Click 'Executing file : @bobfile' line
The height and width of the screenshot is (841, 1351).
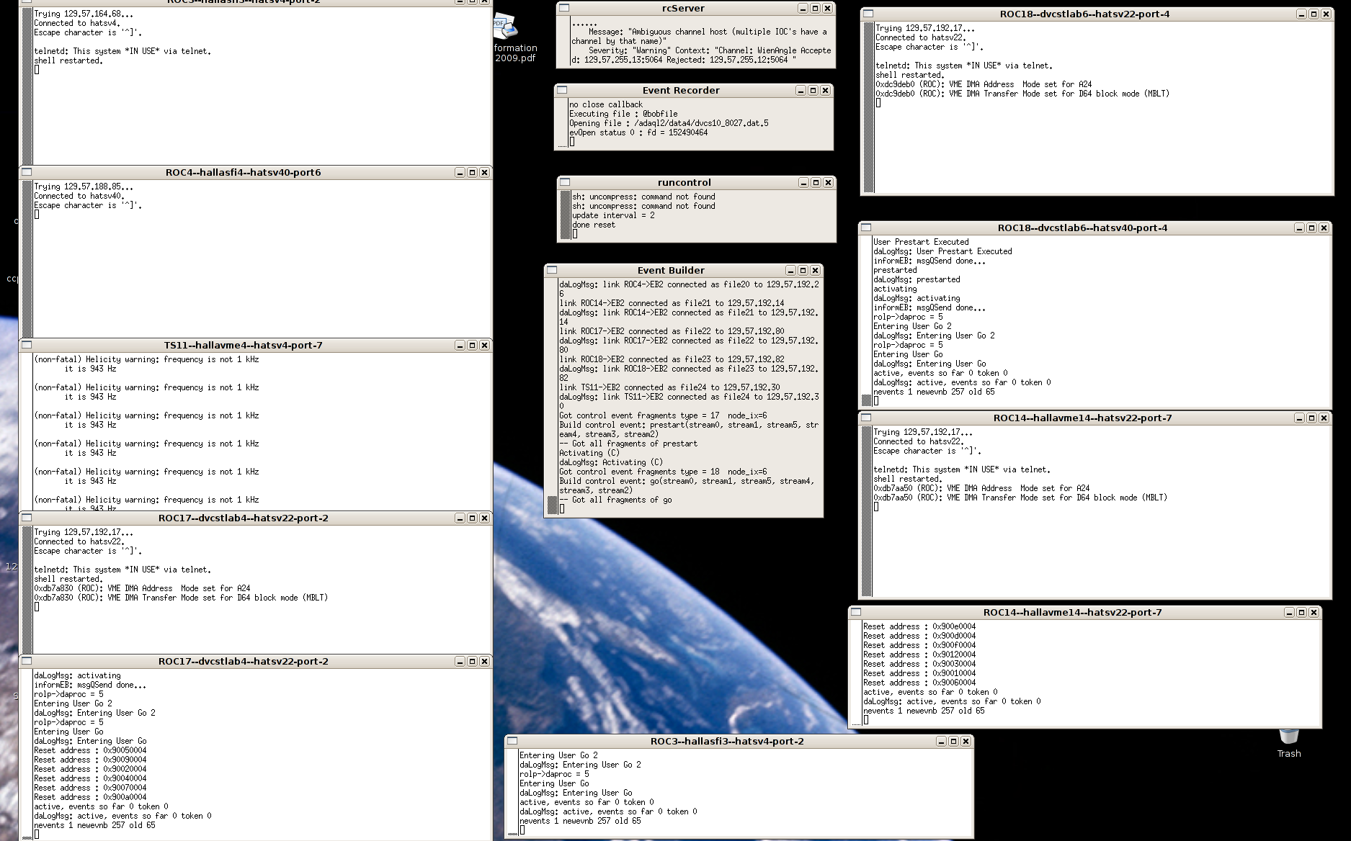623,114
